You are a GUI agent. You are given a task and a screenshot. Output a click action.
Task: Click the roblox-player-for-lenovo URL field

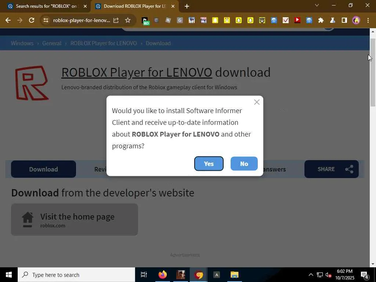[82, 21]
